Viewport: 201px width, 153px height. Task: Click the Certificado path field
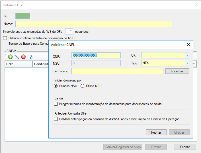(x=117, y=71)
